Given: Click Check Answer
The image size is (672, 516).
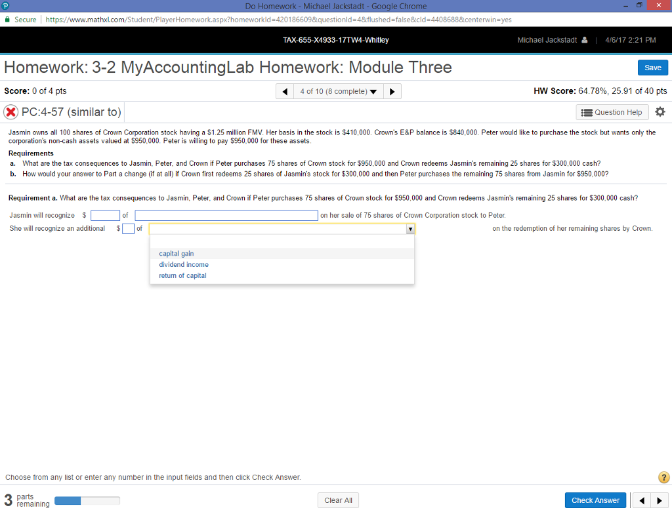Looking at the screenshot, I should pos(595,500).
